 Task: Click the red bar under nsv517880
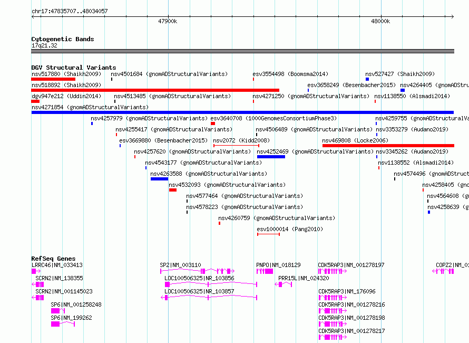[53, 79]
